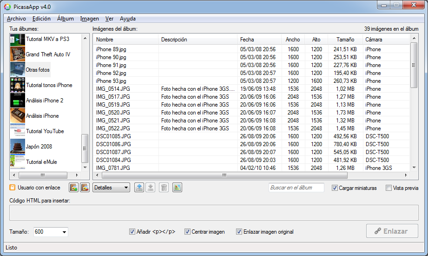Select the DSC01085.JPG row
This screenshot has width=428, height=256.
[251, 136]
